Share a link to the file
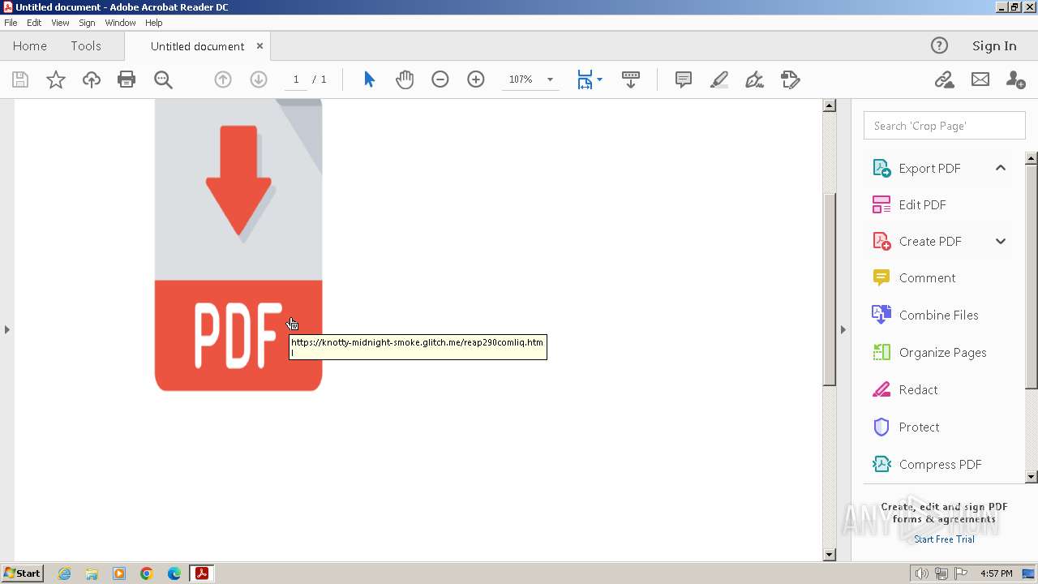Image resolution: width=1038 pixels, height=584 pixels. [944, 79]
